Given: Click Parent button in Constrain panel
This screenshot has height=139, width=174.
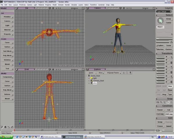Looking at the screenshot, I should [x=160, y=110].
